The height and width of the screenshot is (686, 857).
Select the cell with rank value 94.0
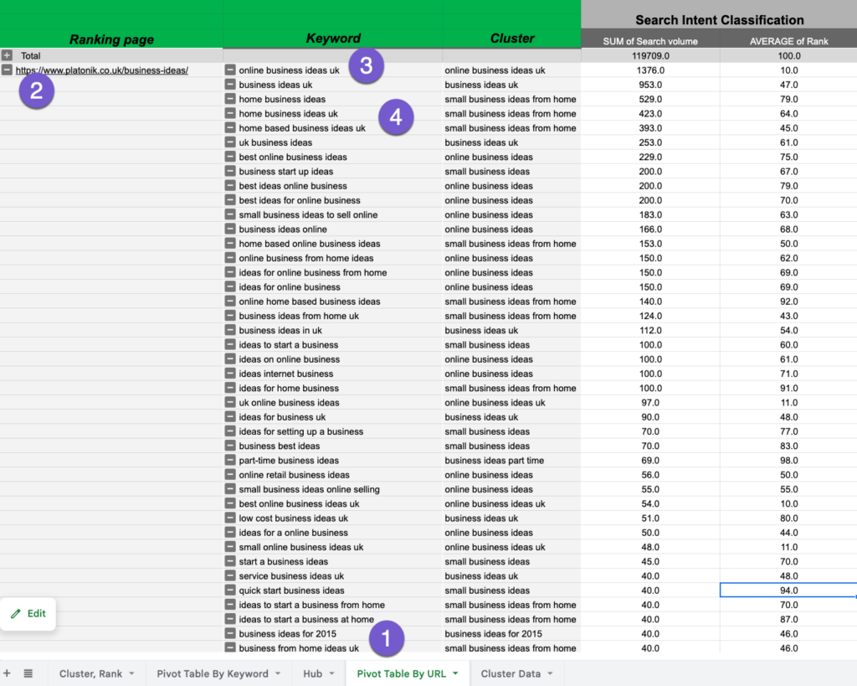click(x=788, y=591)
